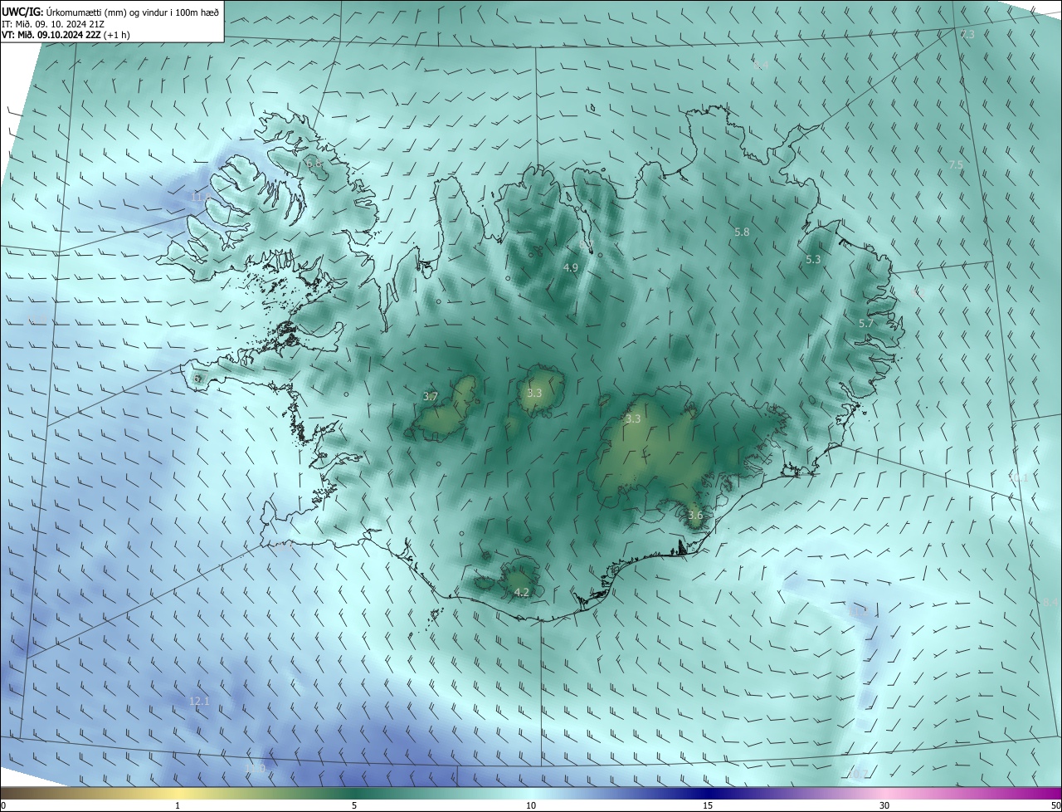Click the precipitation color scale bar
Screen dimensions: 1062x812
coord(531,793)
